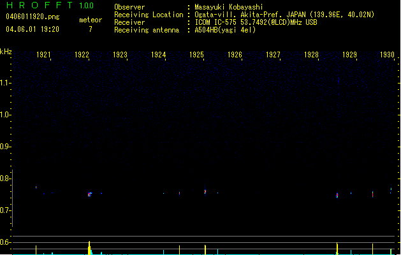Click the 'meteor' label
Image resolution: width=401 pixels, height=255 pixels.
[x=91, y=20]
